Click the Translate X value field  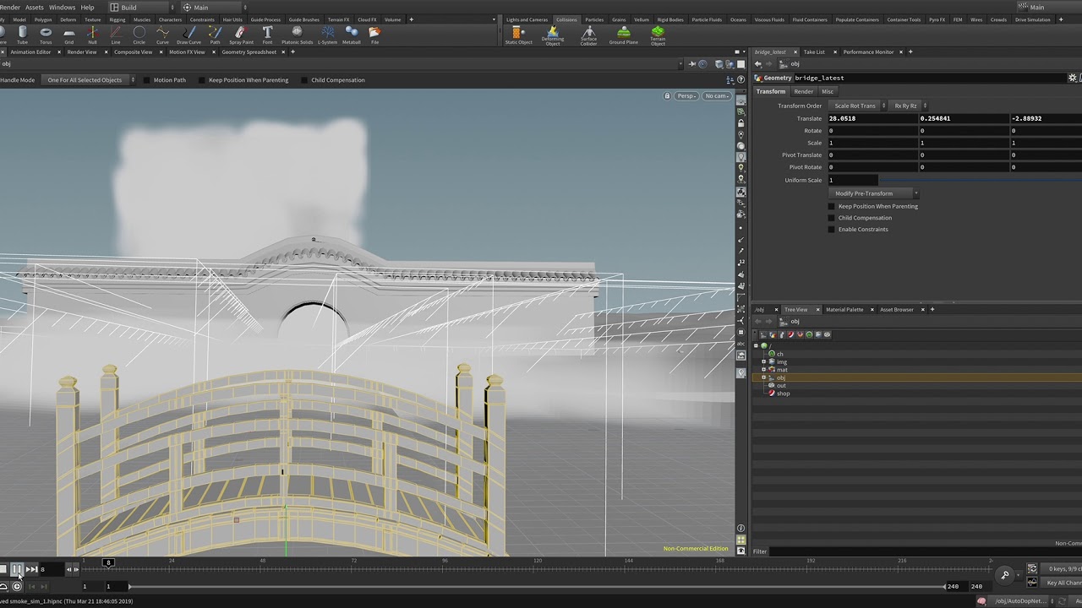[872, 118]
